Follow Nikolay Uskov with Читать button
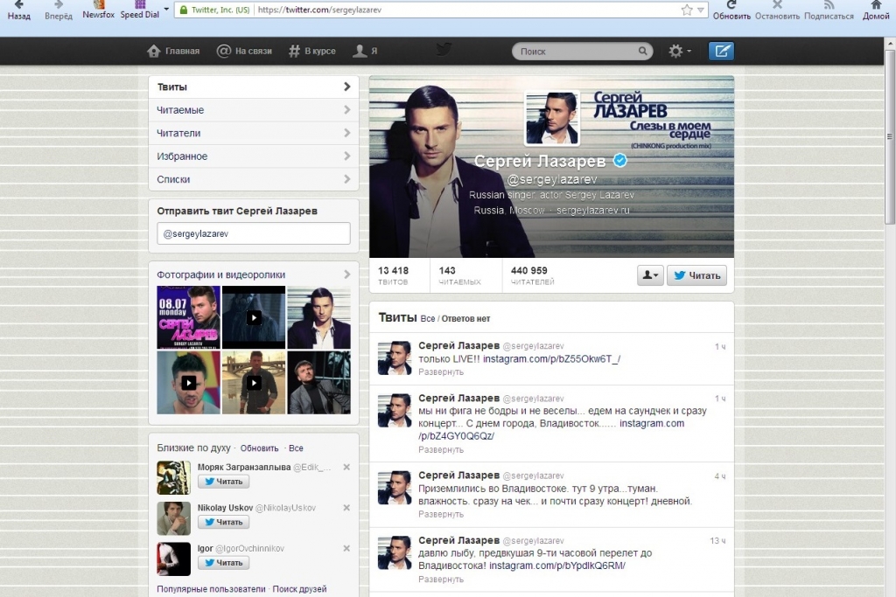The image size is (896, 597). [223, 522]
